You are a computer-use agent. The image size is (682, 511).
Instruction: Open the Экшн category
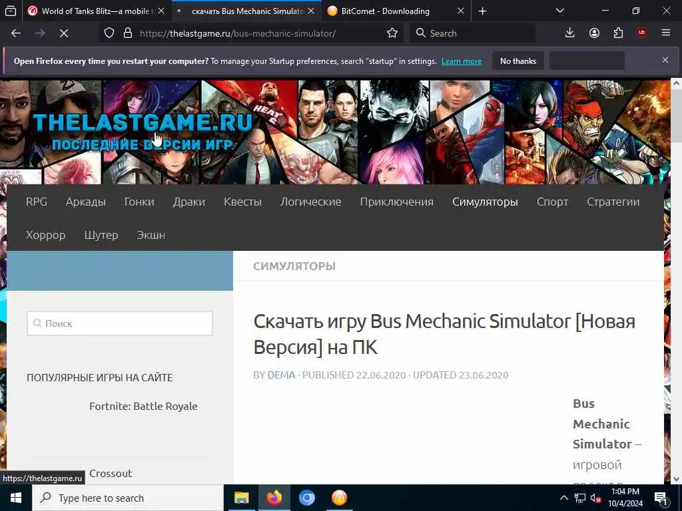point(151,235)
